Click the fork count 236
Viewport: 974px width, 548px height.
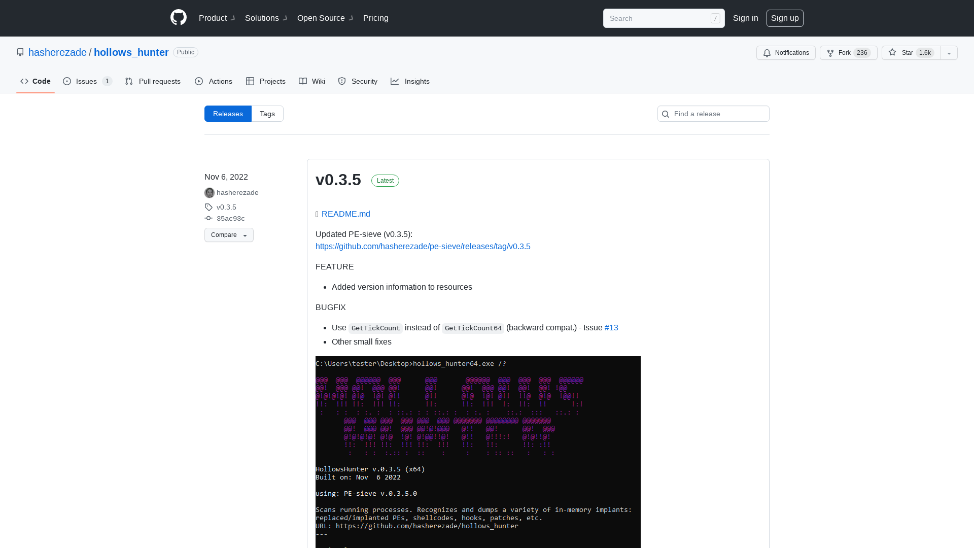coord(862,53)
